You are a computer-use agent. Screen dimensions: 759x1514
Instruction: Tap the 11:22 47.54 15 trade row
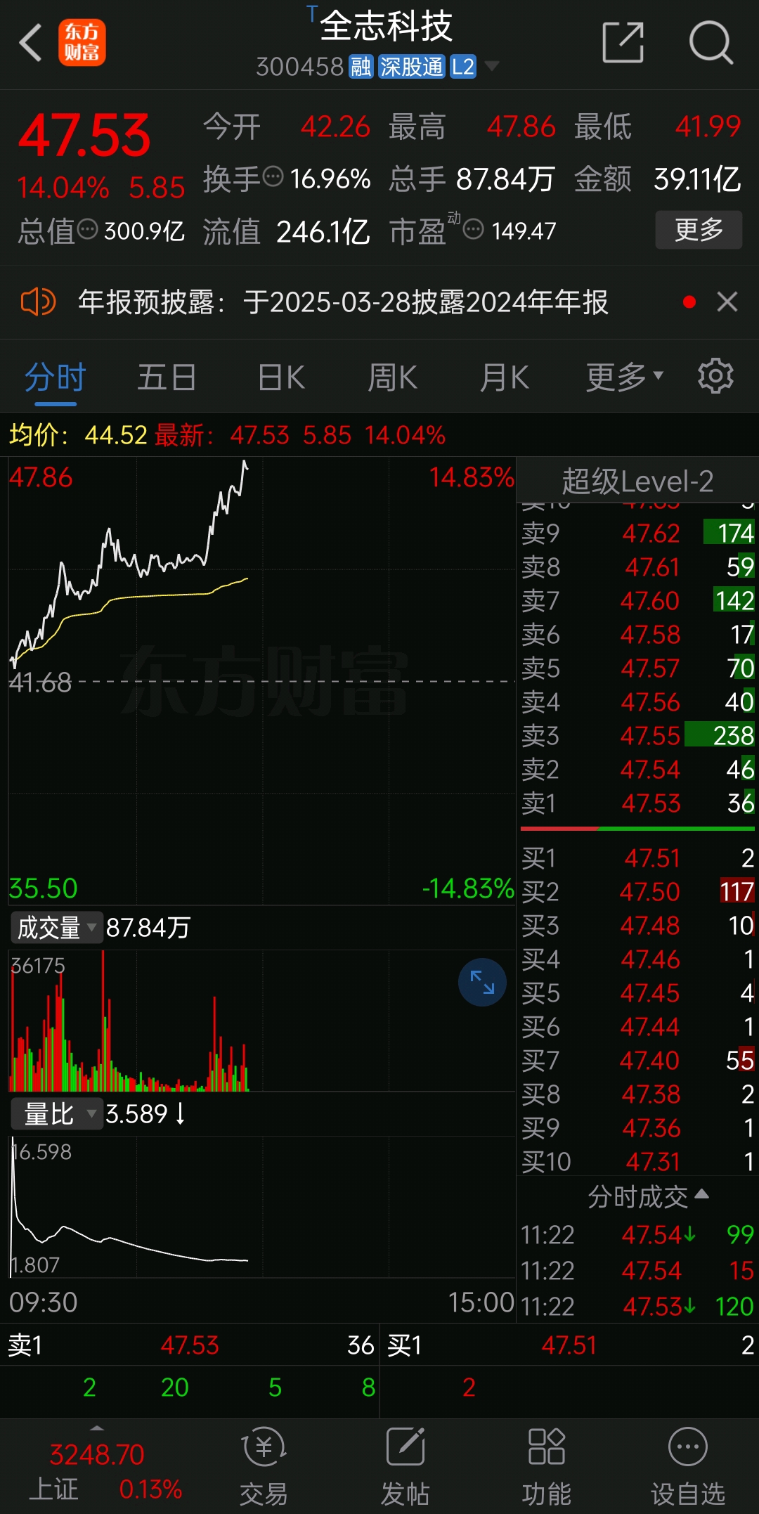[x=637, y=1270]
